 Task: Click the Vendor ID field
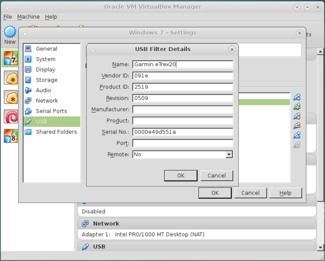pyautogui.click(x=182, y=75)
